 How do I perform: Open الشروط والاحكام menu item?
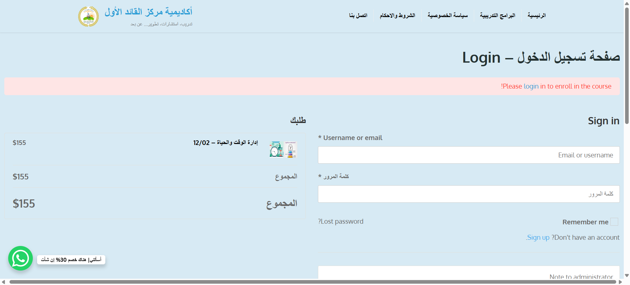397,15
